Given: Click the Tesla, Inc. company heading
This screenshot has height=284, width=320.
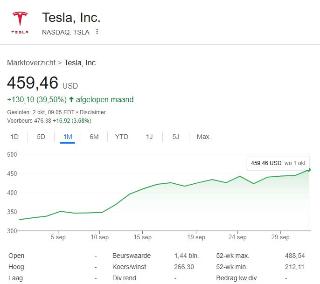Looking at the screenshot, I should pos(71,18).
